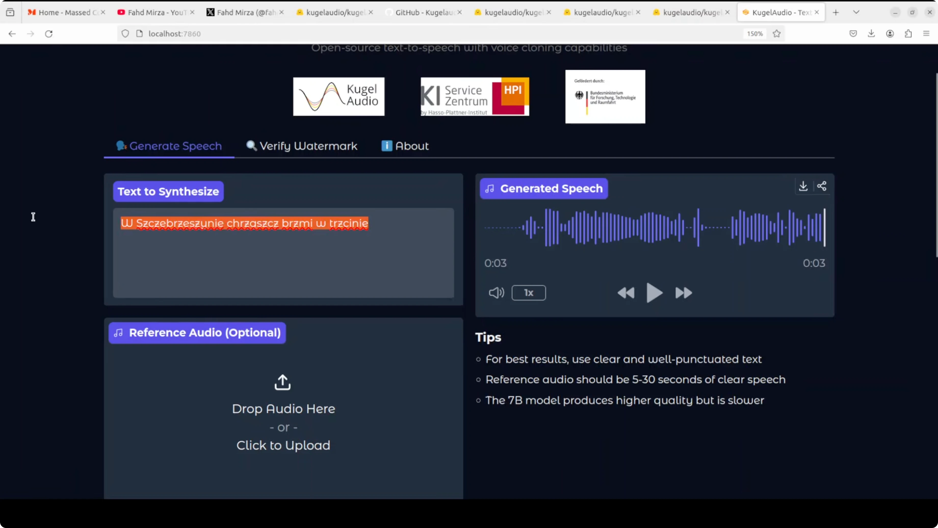Expand the list all tabs chevron

[x=856, y=12]
